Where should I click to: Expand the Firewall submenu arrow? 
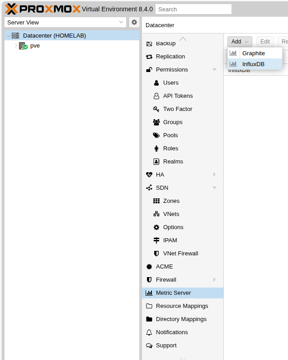[x=214, y=279]
